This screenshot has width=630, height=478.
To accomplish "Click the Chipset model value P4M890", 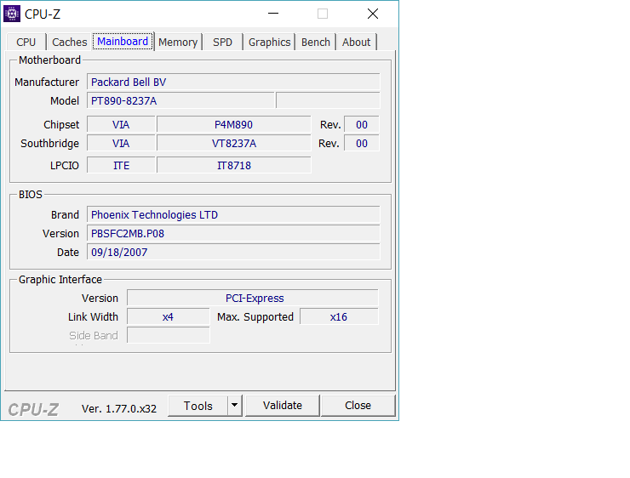I will coord(234,125).
